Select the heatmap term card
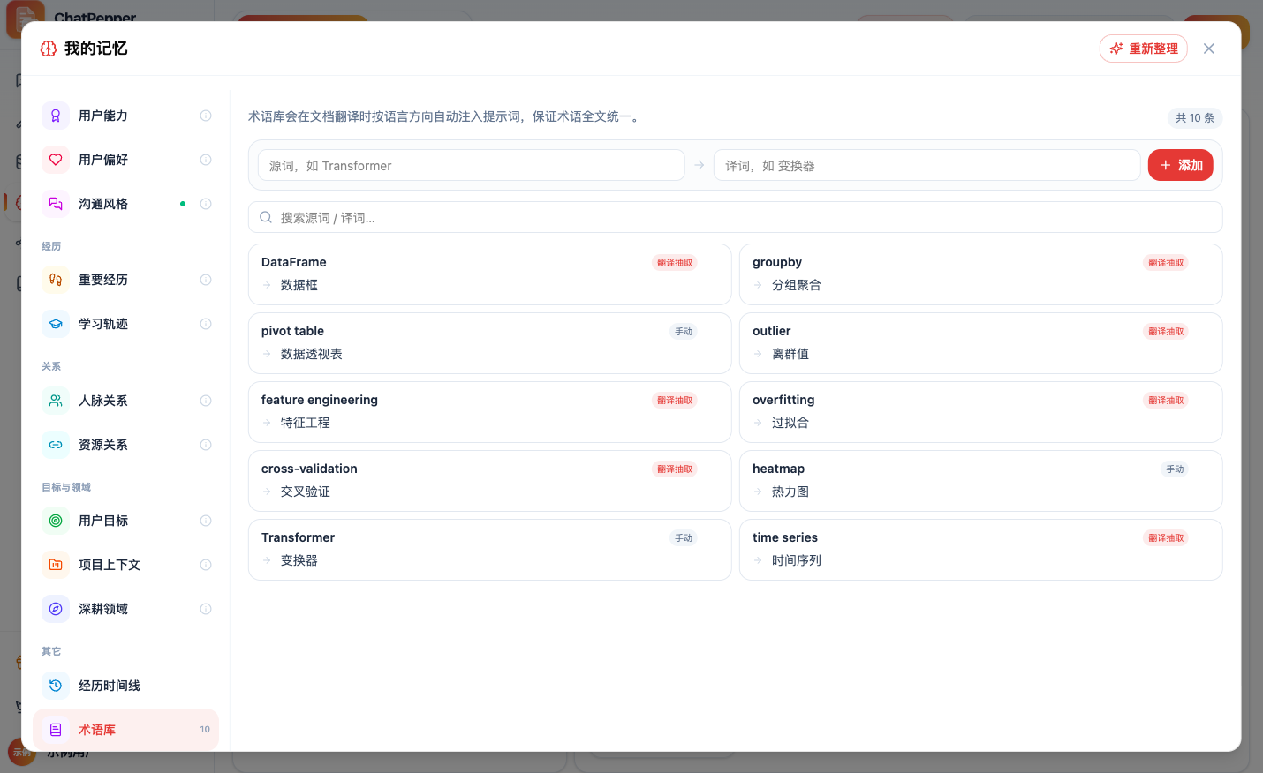This screenshot has height=773, width=1263. click(x=981, y=481)
